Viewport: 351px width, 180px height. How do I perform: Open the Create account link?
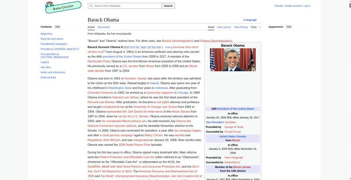pos(293,6)
